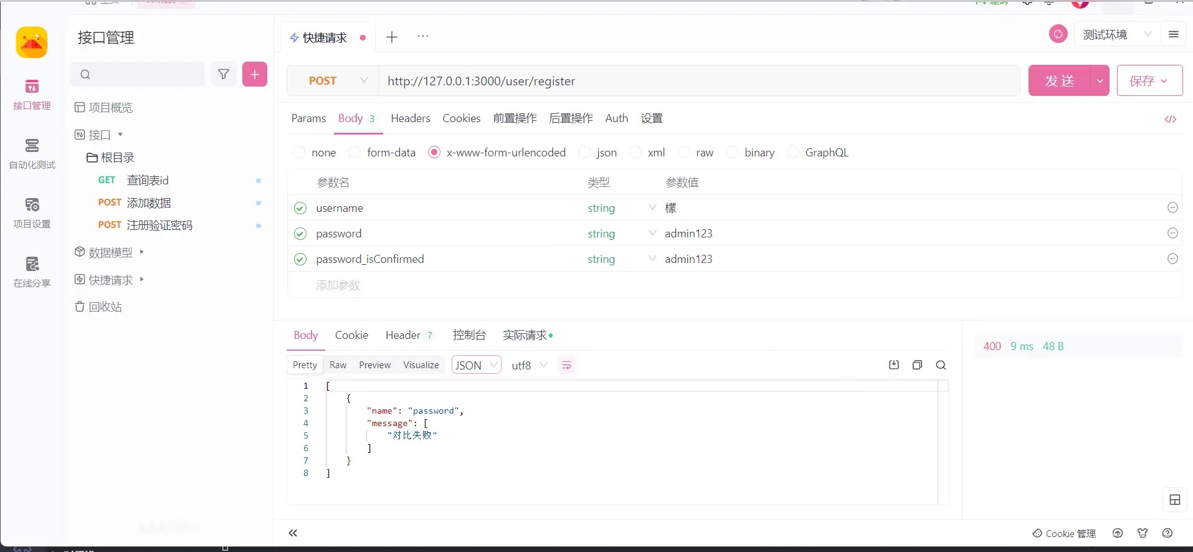The width and height of the screenshot is (1193, 552).
Task: Select the form-data radio button
Action: (355, 153)
